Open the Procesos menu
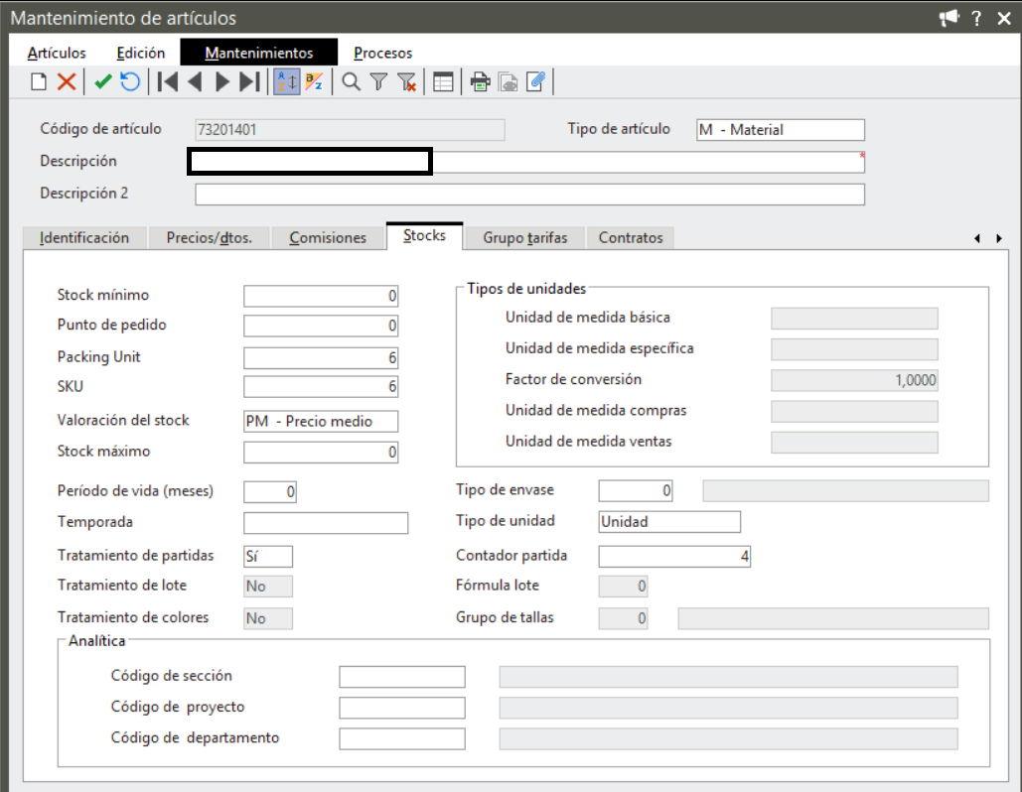1022x792 pixels. [x=382, y=53]
